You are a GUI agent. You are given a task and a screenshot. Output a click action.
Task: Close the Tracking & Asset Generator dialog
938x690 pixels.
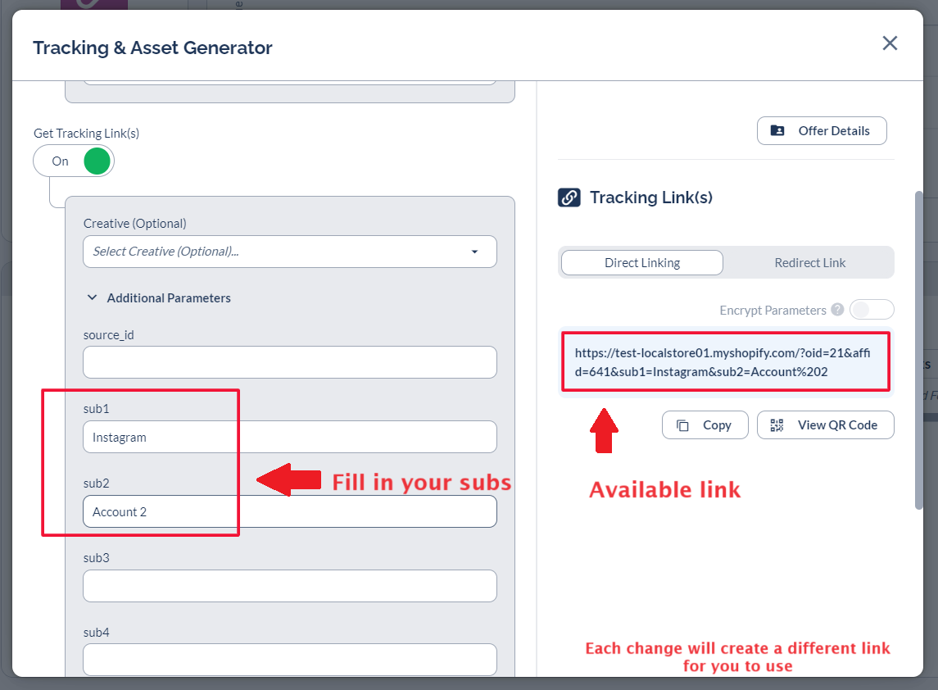pos(890,43)
